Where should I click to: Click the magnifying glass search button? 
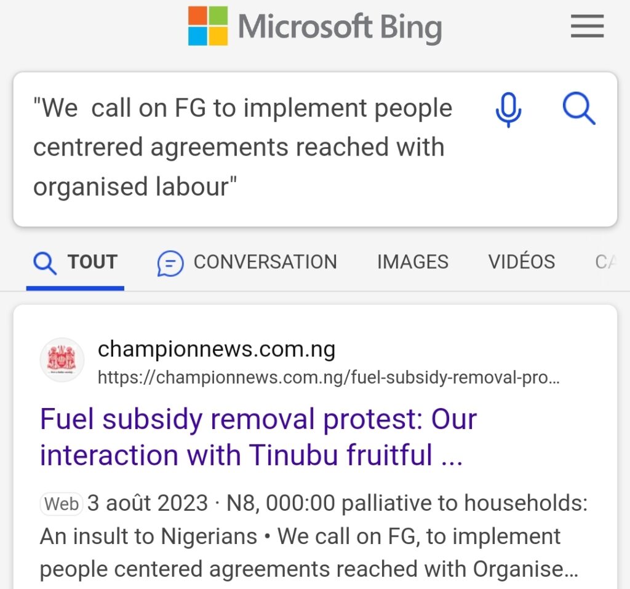pyautogui.click(x=578, y=108)
